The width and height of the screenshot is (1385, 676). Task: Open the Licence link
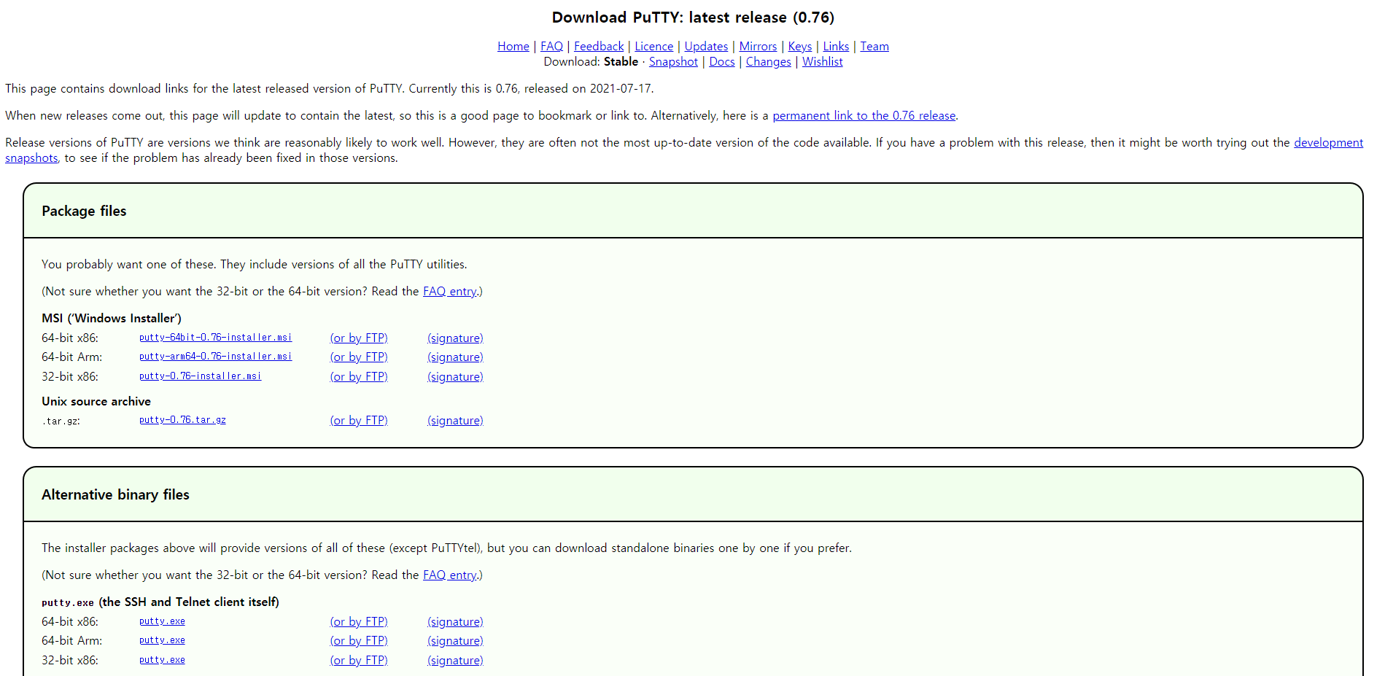point(653,47)
